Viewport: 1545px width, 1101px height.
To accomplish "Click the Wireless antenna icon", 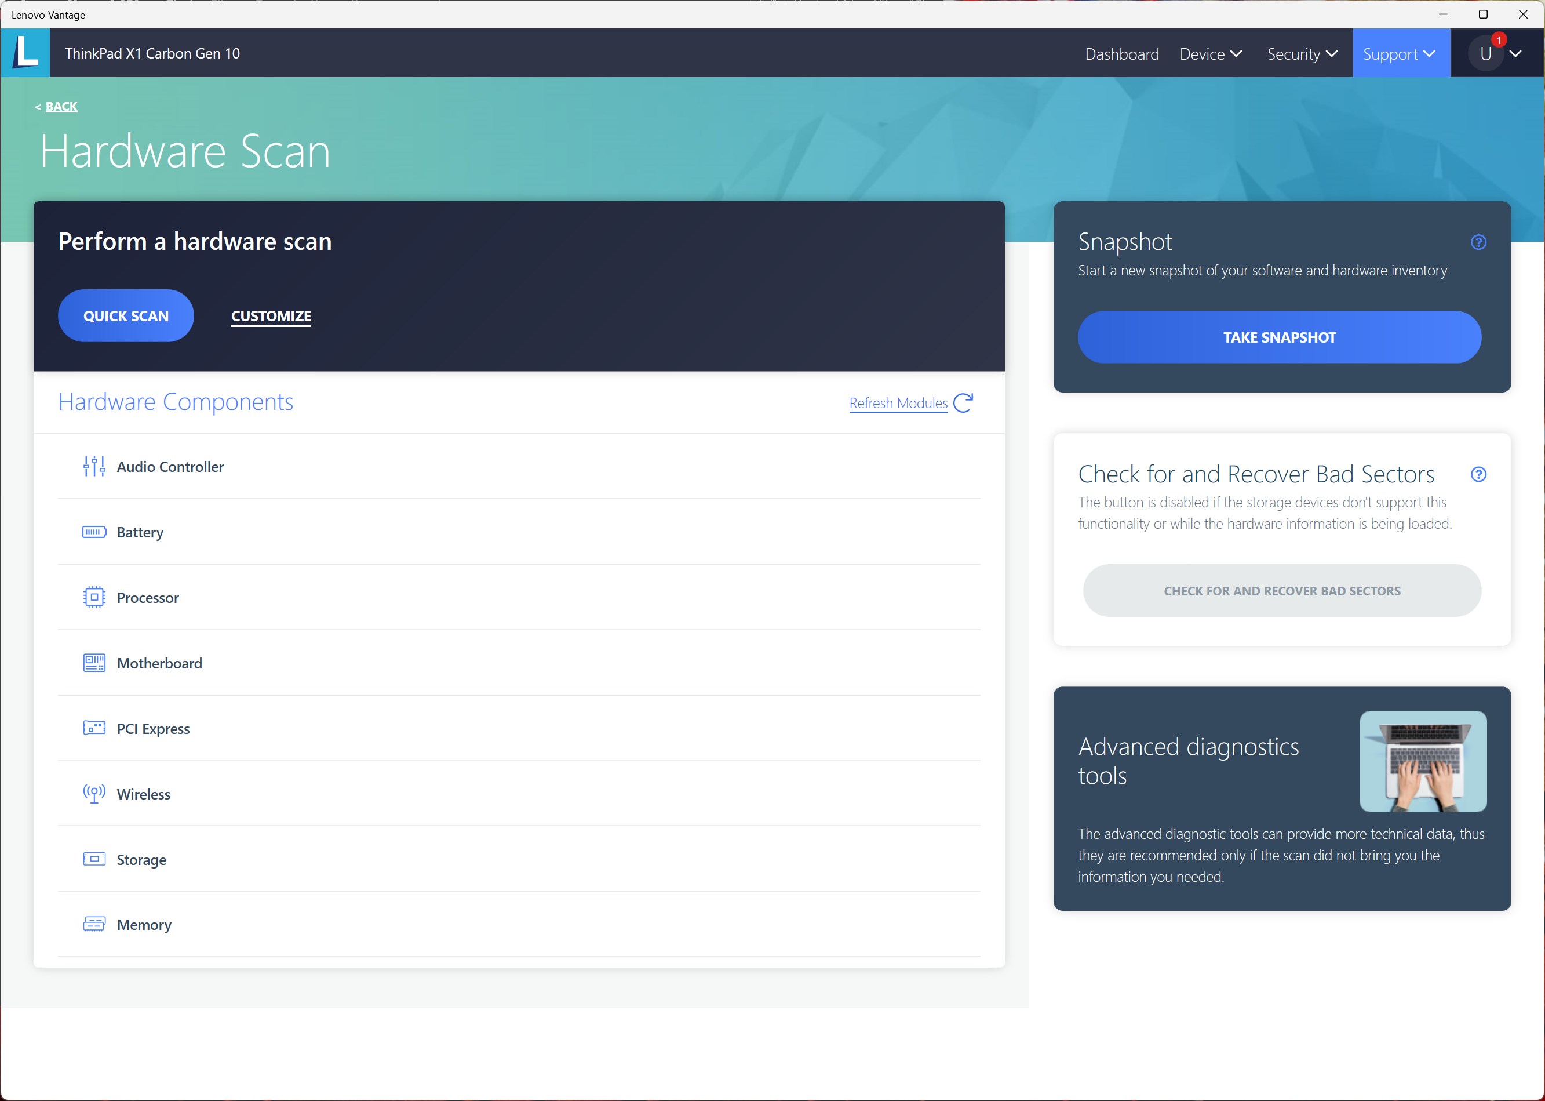I will pos(94,793).
